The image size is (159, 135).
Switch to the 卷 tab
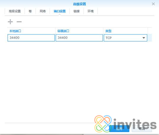[x=30, y=11]
